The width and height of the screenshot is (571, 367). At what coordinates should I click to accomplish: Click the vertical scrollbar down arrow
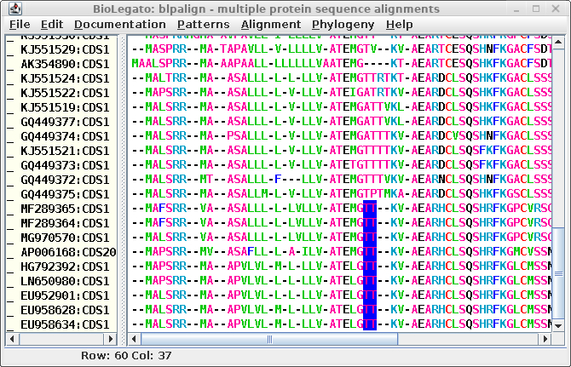point(558,326)
